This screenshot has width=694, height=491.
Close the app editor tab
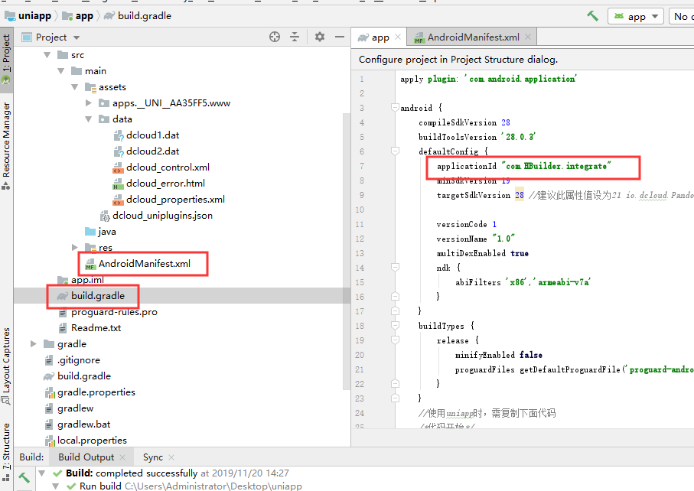[x=397, y=37]
